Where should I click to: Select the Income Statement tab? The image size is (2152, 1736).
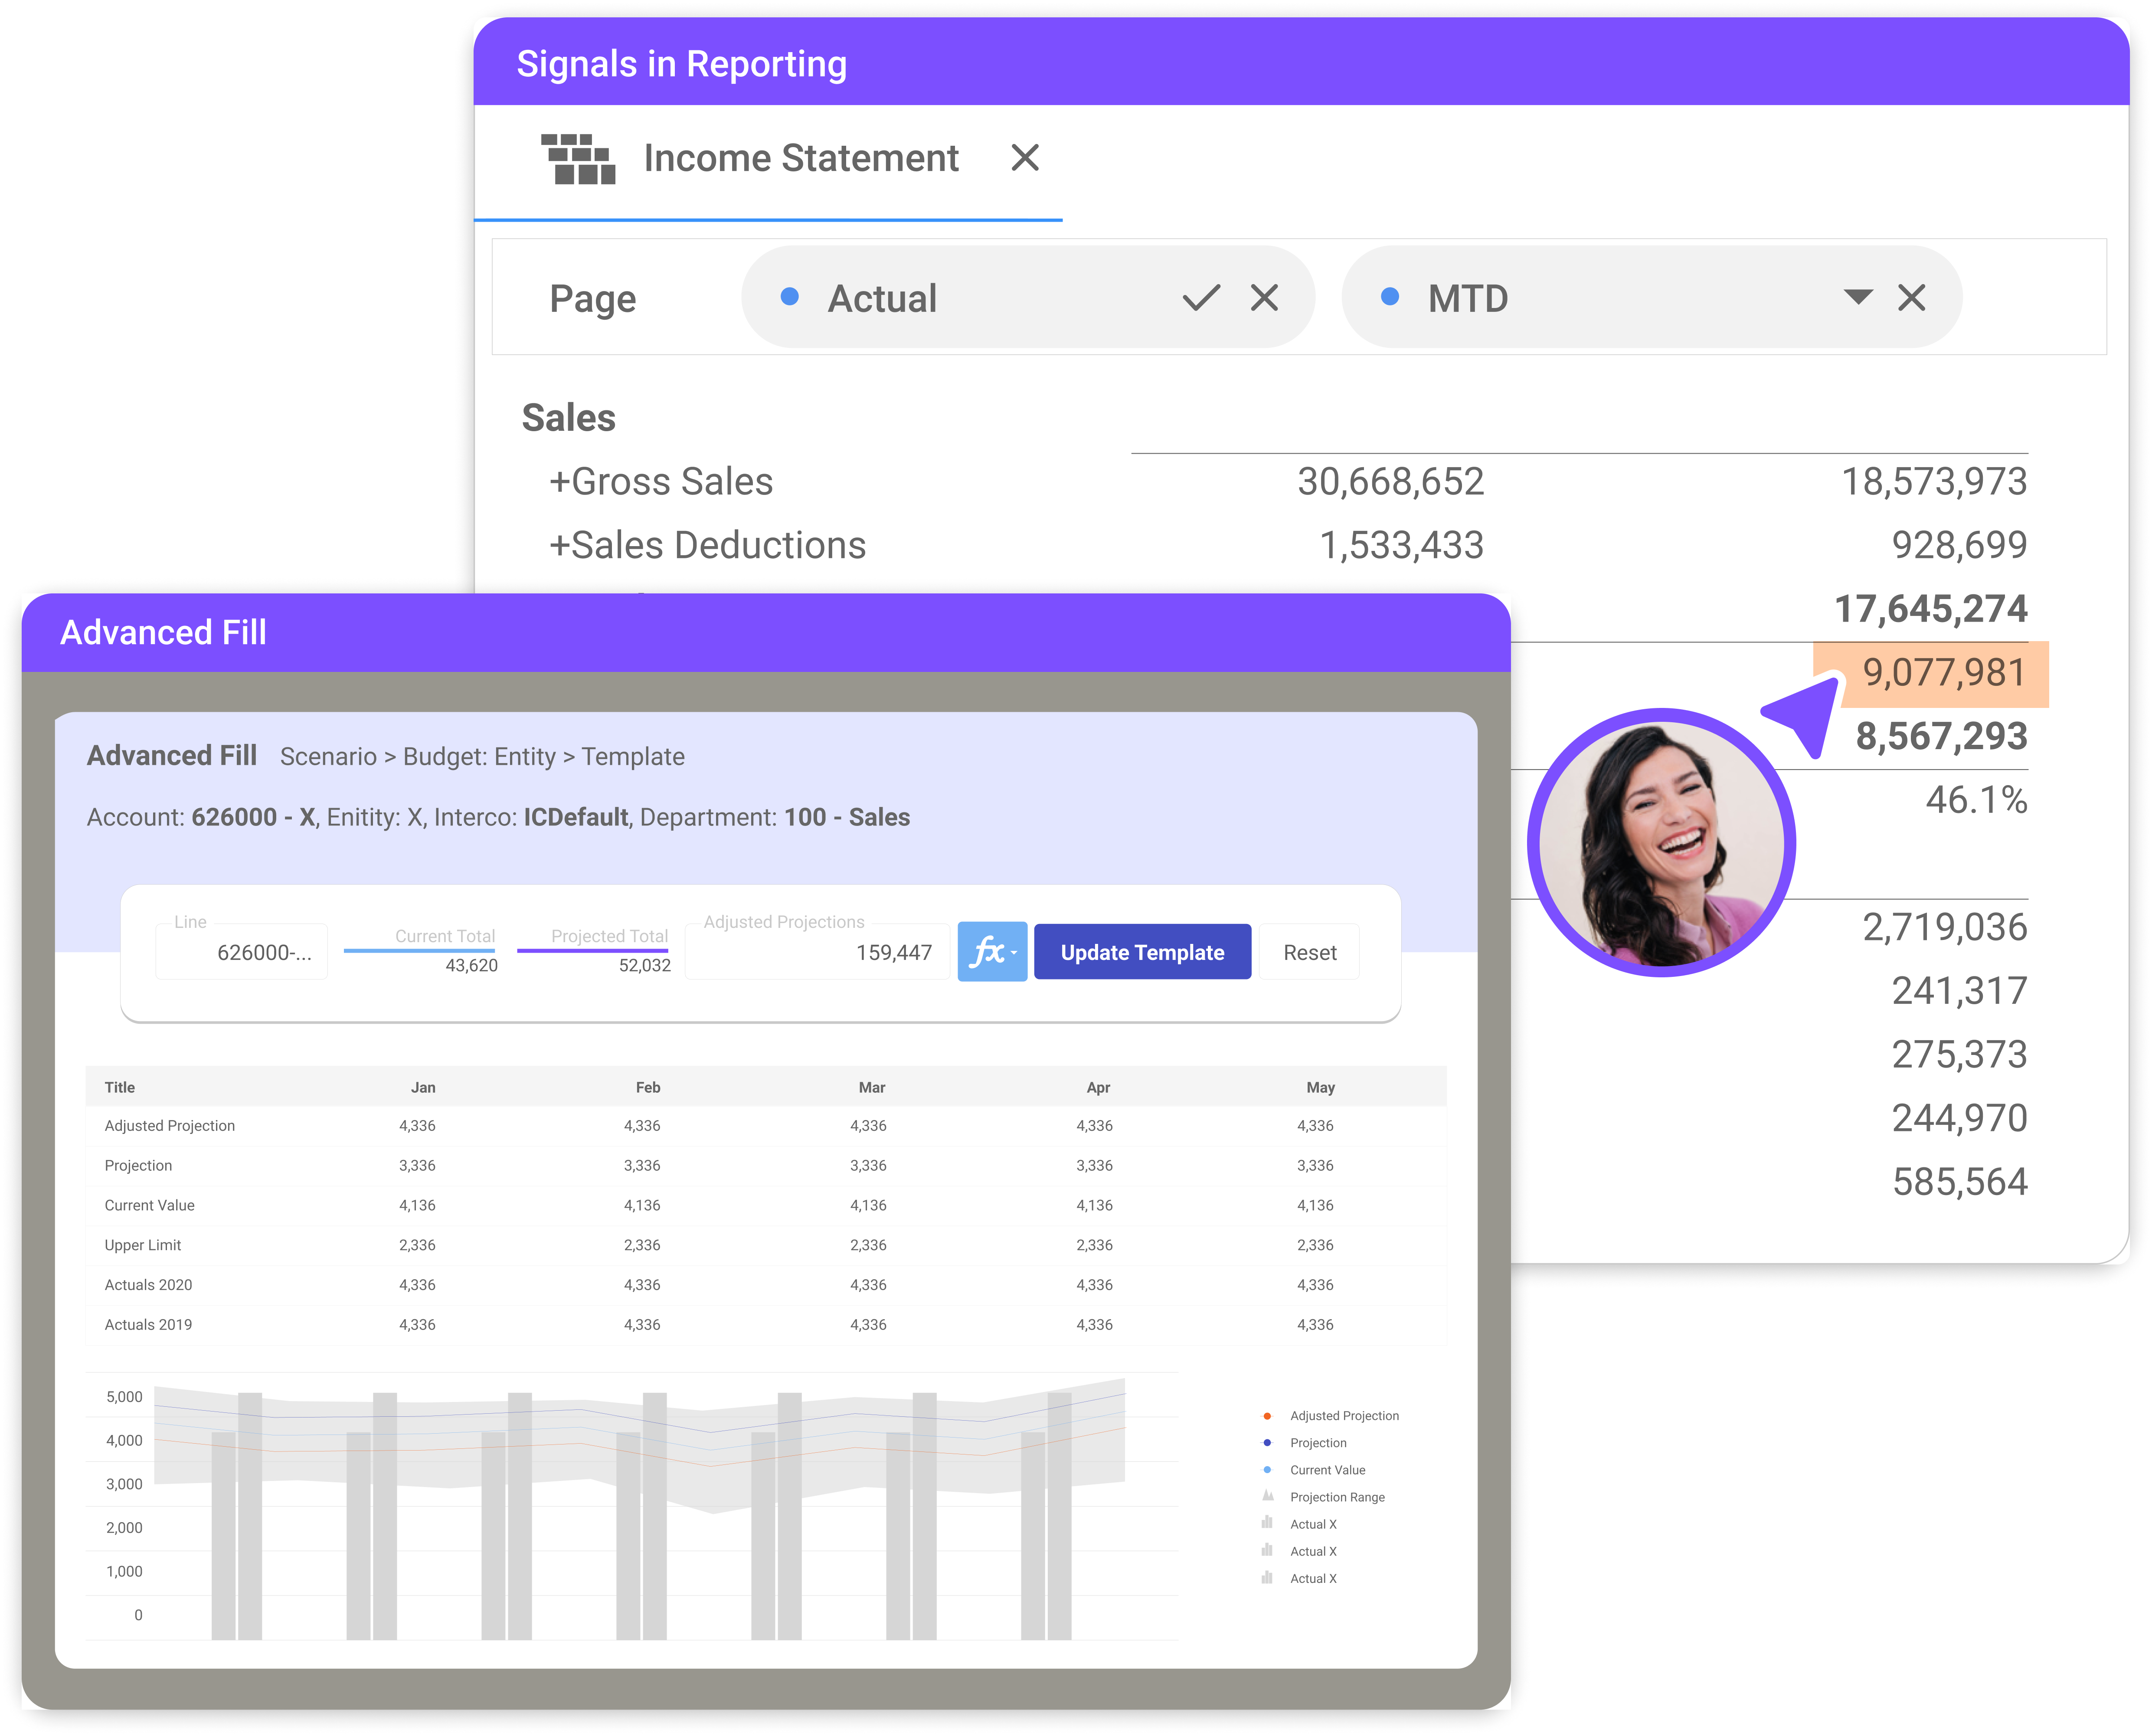tap(801, 157)
